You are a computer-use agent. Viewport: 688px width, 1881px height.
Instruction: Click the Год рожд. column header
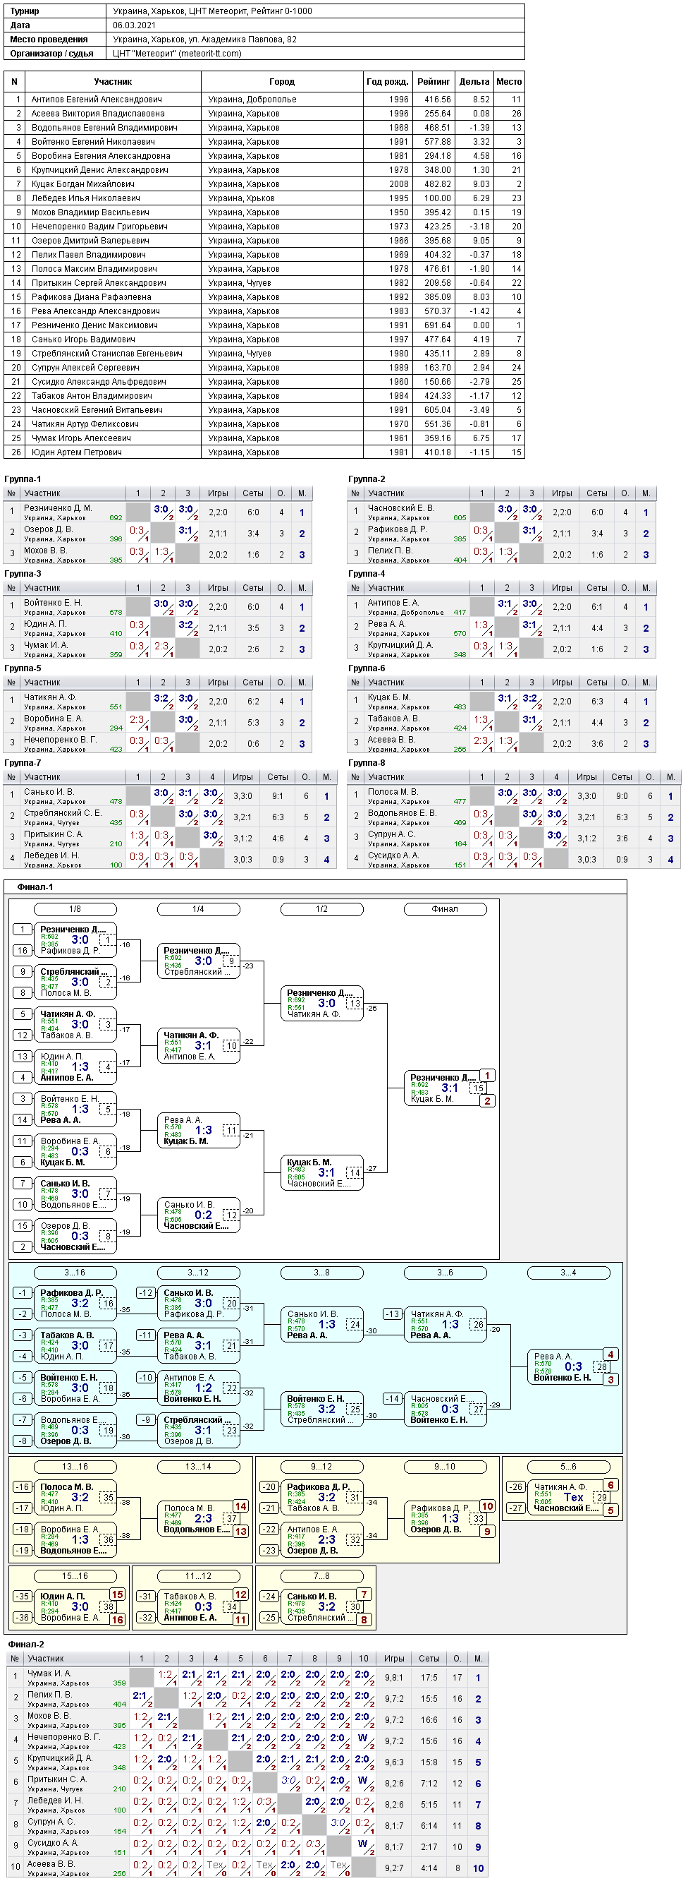388,82
